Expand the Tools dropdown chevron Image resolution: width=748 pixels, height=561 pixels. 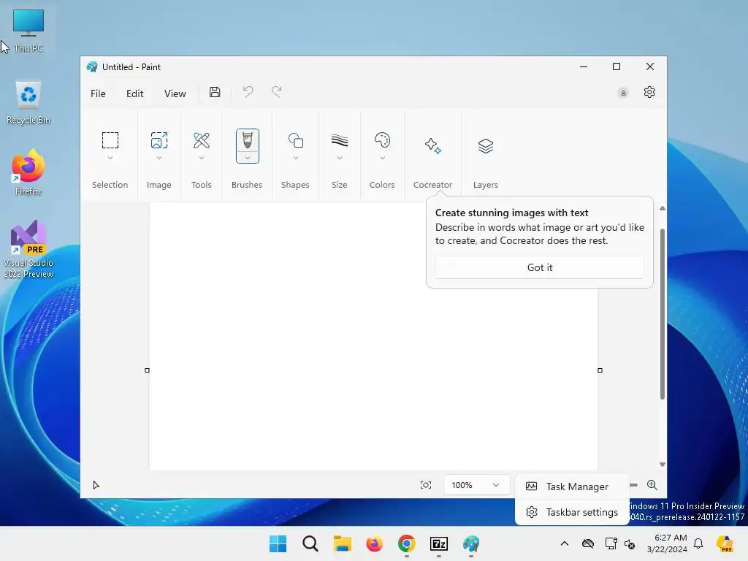pyautogui.click(x=202, y=158)
